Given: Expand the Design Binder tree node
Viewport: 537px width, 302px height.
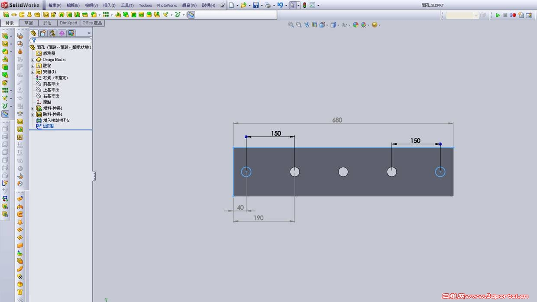Looking at the screenshot, I should (32, 60).
